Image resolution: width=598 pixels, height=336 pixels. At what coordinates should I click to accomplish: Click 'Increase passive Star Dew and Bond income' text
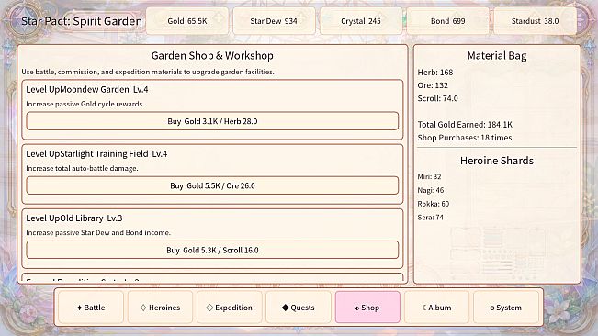98,233
